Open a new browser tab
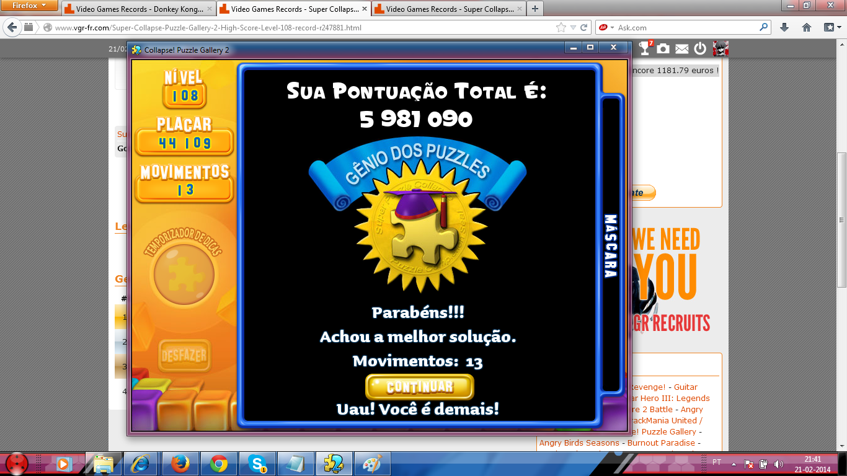 point(534,9)
